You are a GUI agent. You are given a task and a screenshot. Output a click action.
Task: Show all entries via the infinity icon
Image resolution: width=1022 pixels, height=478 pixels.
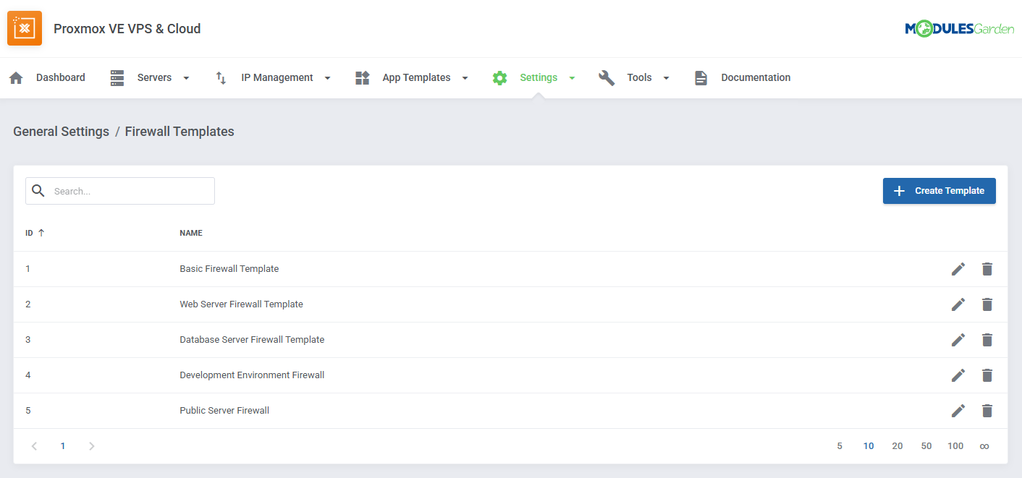click(x=984, y=445)
